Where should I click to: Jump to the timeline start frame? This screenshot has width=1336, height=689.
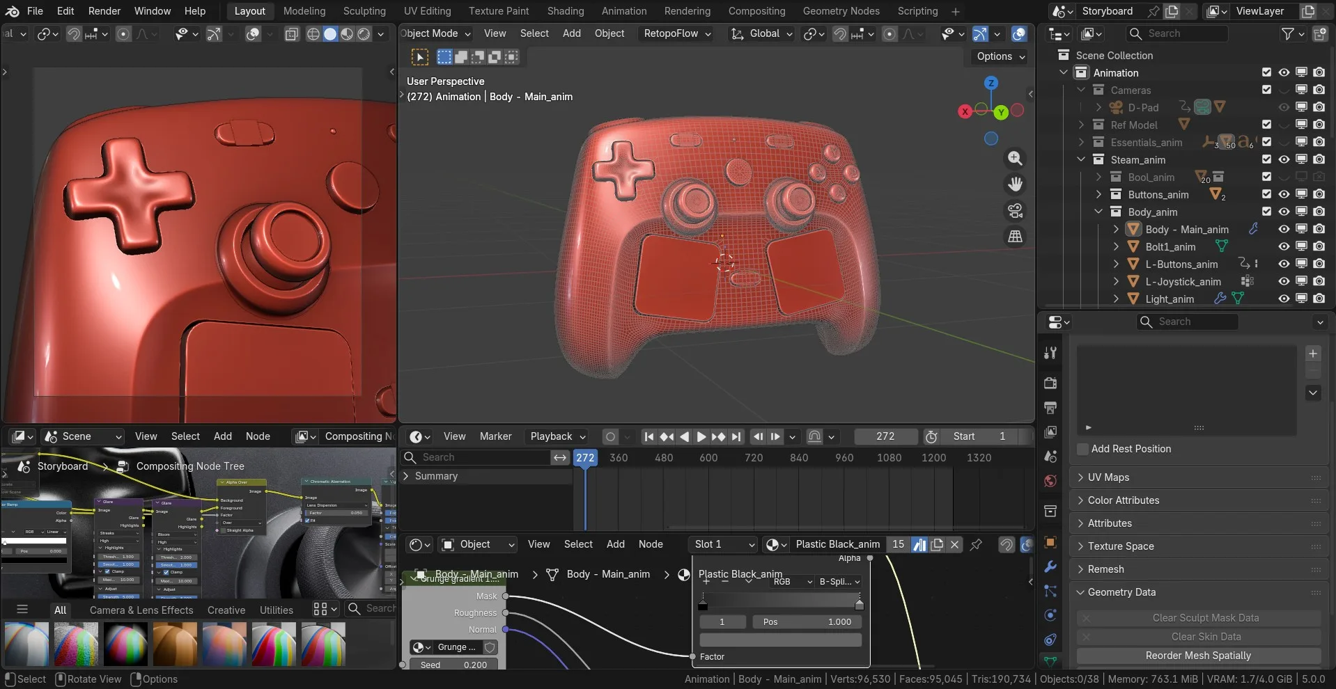tap(649, 436)
